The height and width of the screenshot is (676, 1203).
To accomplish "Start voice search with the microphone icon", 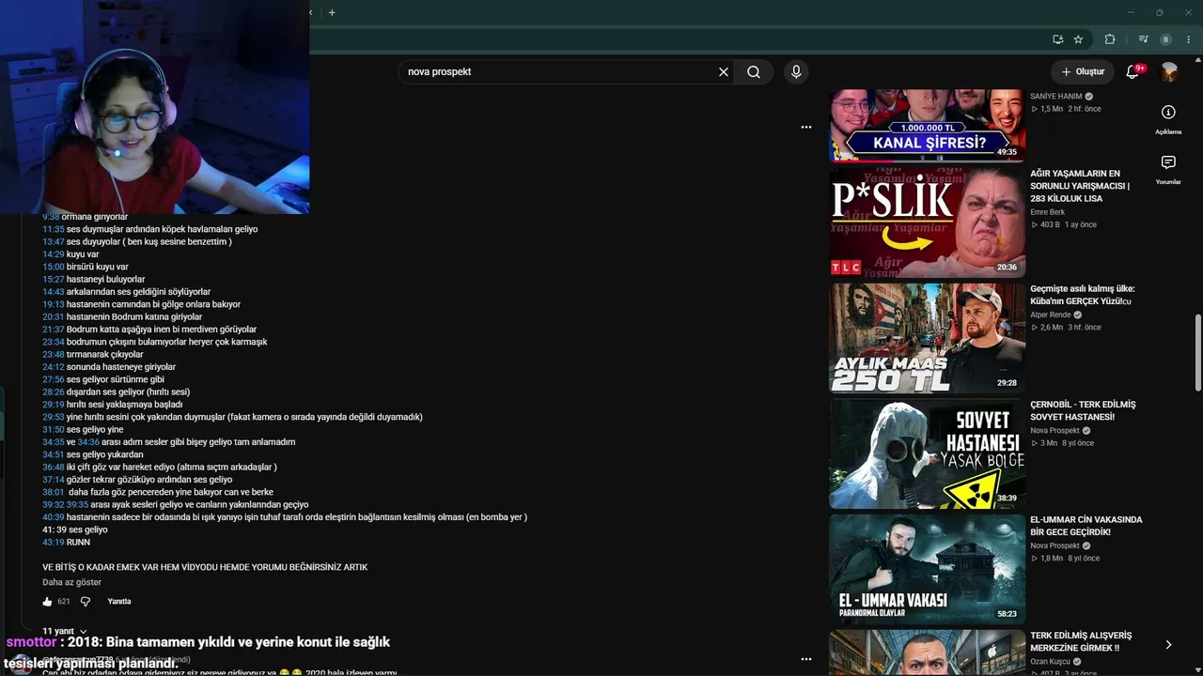I will 796,72.
